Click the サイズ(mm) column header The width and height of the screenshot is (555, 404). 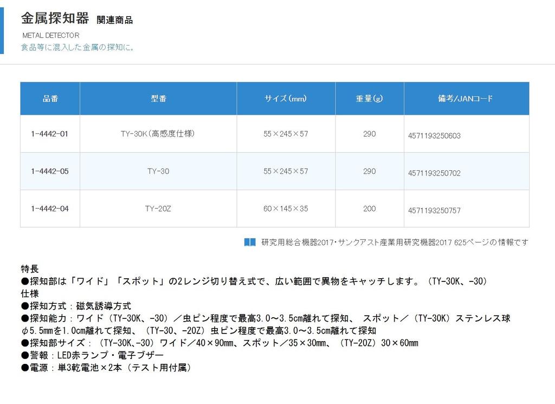tap(286, 99)
